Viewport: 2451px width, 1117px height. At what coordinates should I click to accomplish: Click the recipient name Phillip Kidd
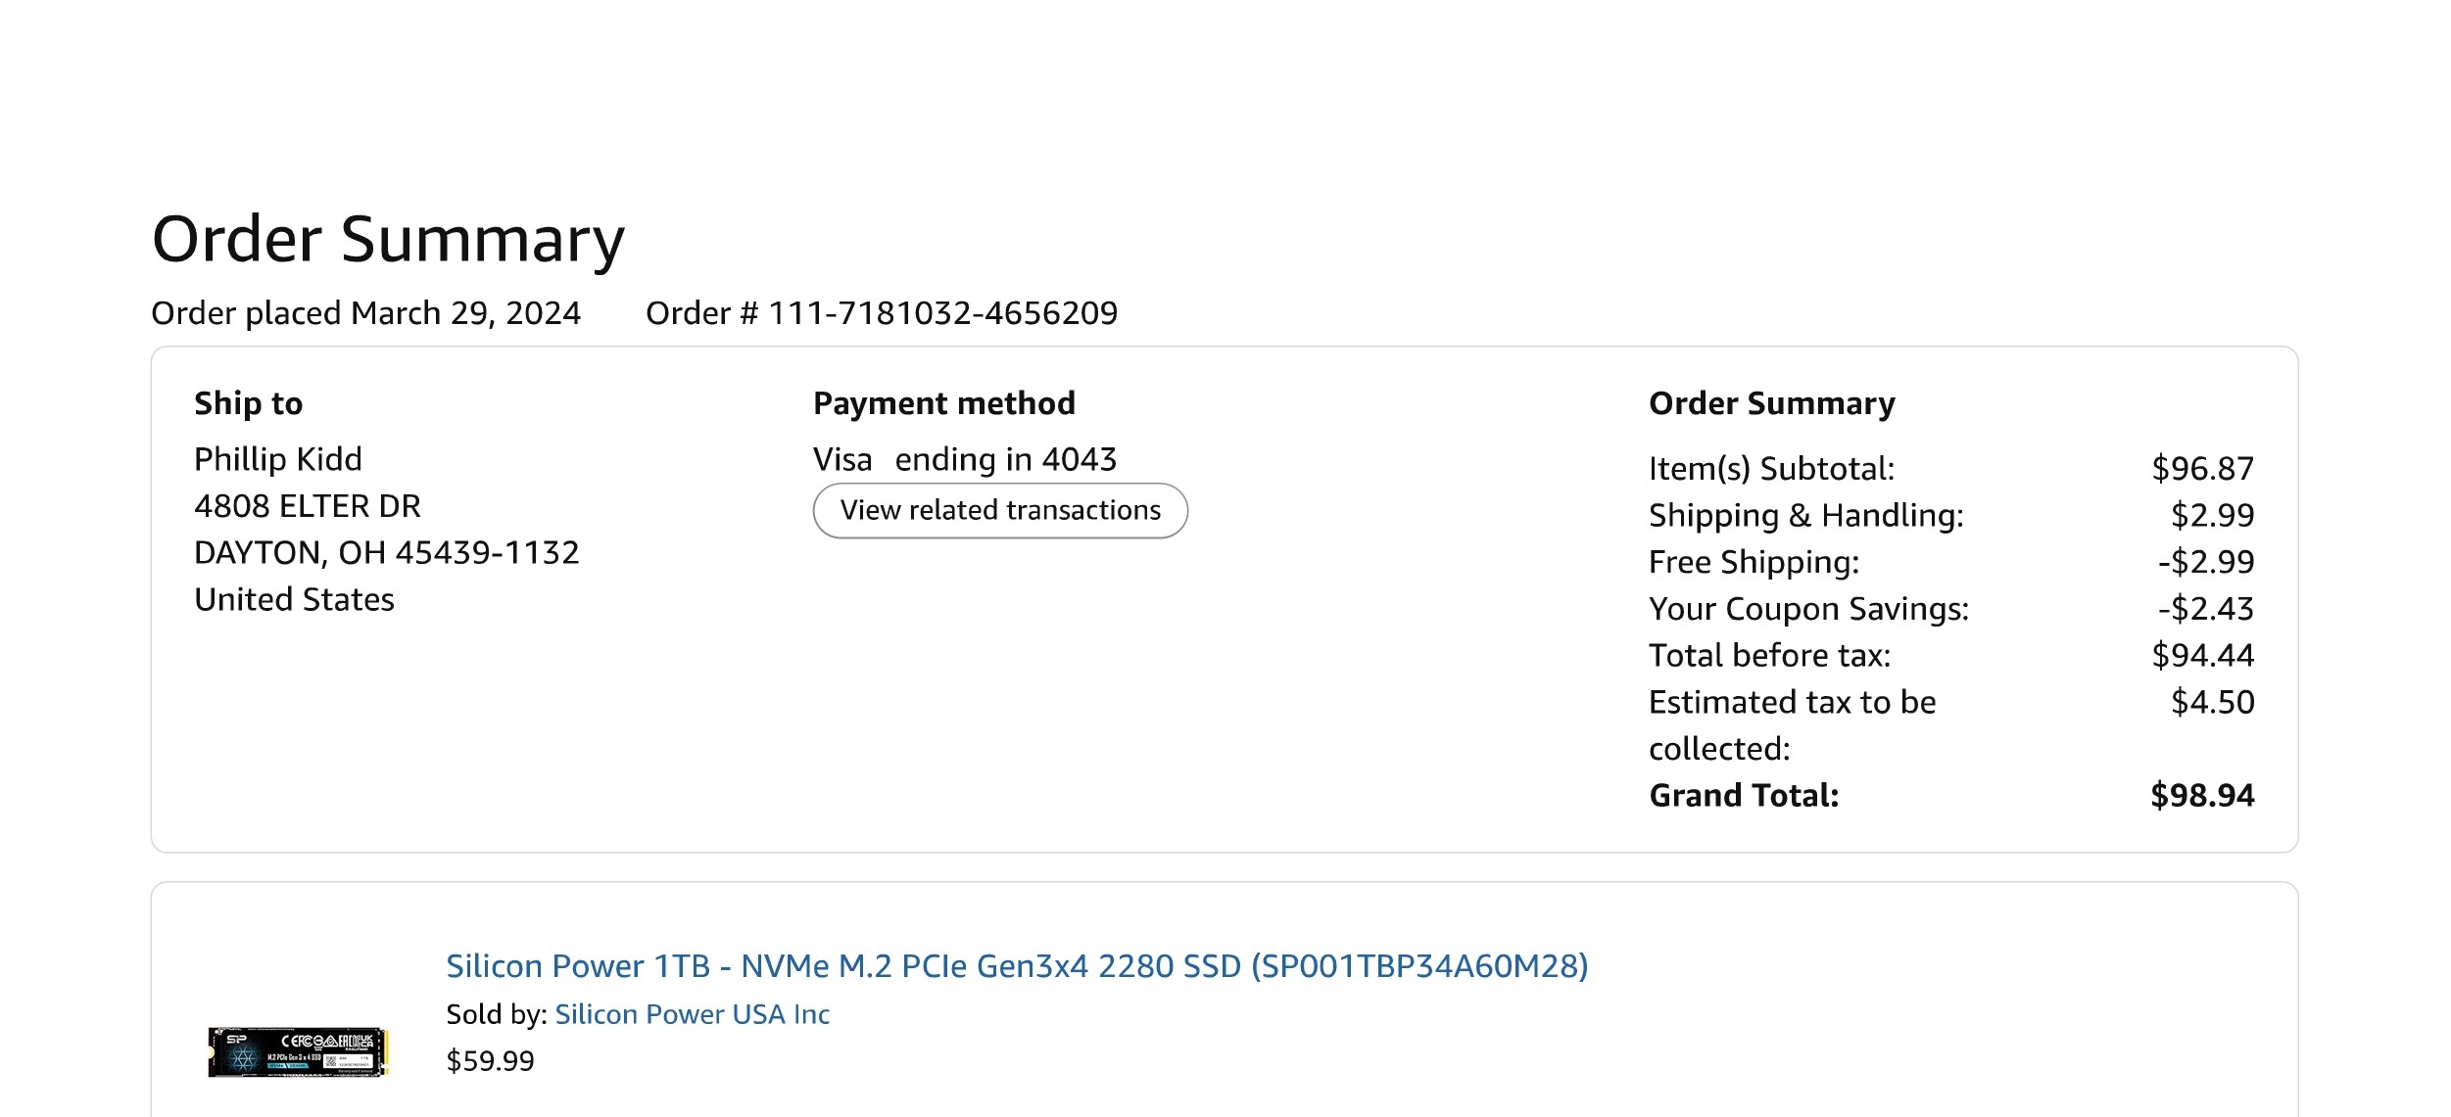(278, 459)
